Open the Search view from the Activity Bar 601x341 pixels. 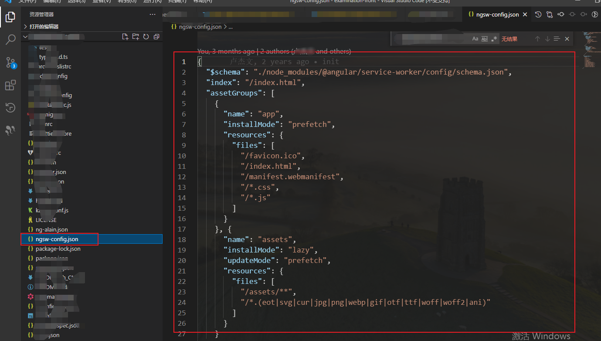coord(10,40)
